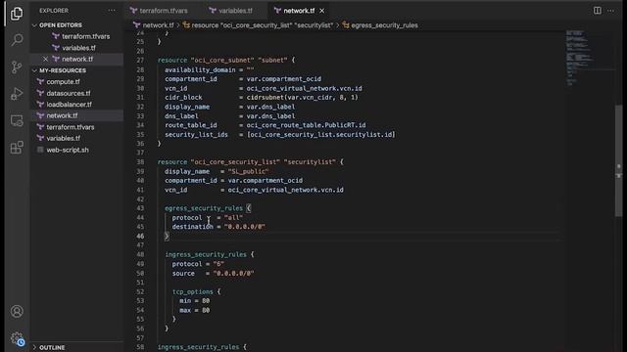Click the Explorer panel more actions ellipsis
The image size is (627, 352).
coord(112,11)
